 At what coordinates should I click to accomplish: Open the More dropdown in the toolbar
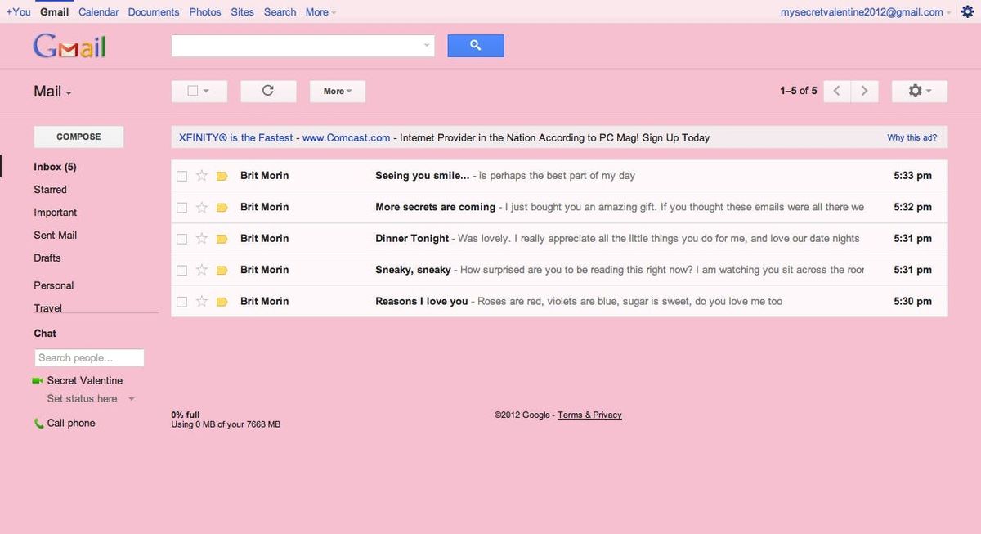coord(337,91)
